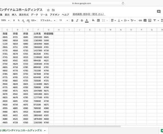Open the データ menu
This screenshot has width=163, height=134.
(x=34, y=15)
